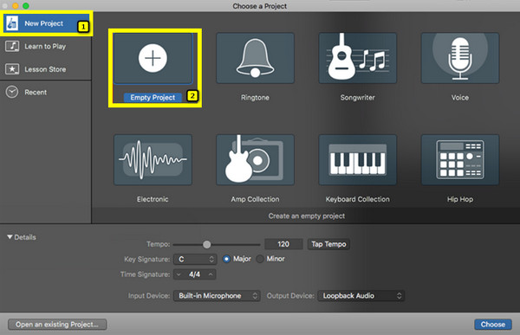Click the Lesson Store star icon
Screen dimensions: 520x335
tap(12, 69)
